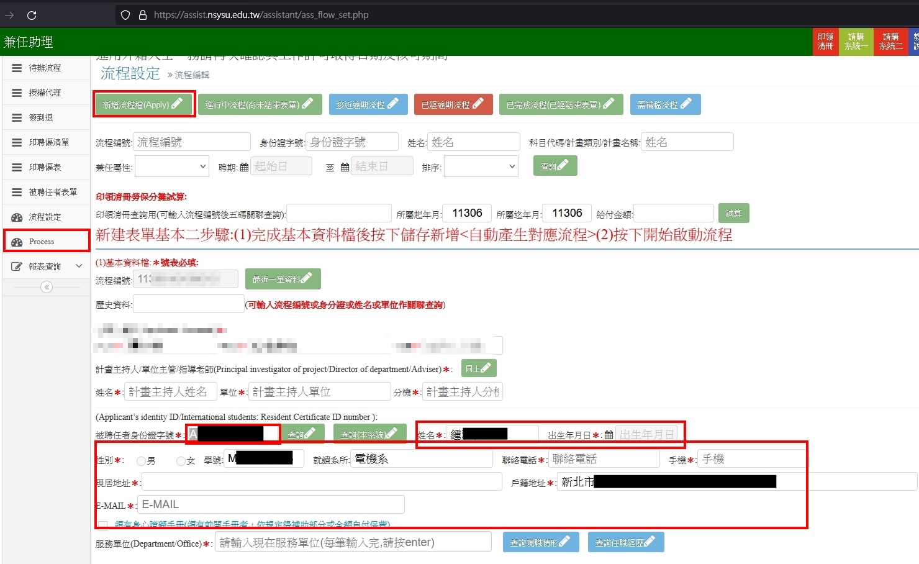Focus the 姓名 search field in the top row
Viewport: 919px width, 564px height.
[474, 142]
